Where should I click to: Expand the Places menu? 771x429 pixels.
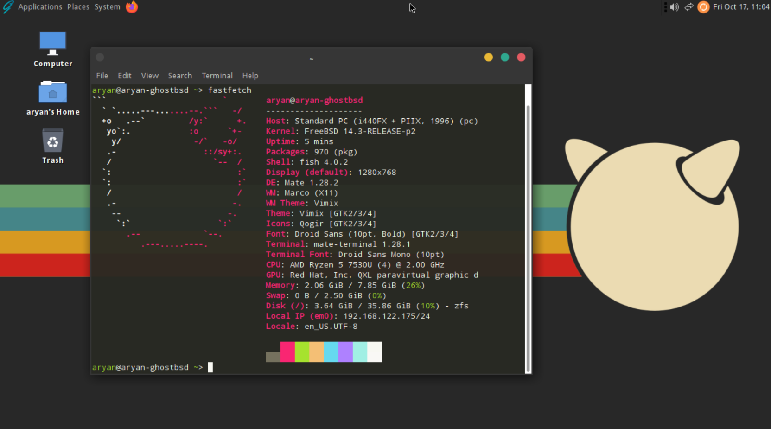[78, 7]
